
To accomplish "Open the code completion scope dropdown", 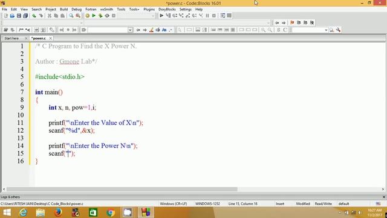I will 82,23.
